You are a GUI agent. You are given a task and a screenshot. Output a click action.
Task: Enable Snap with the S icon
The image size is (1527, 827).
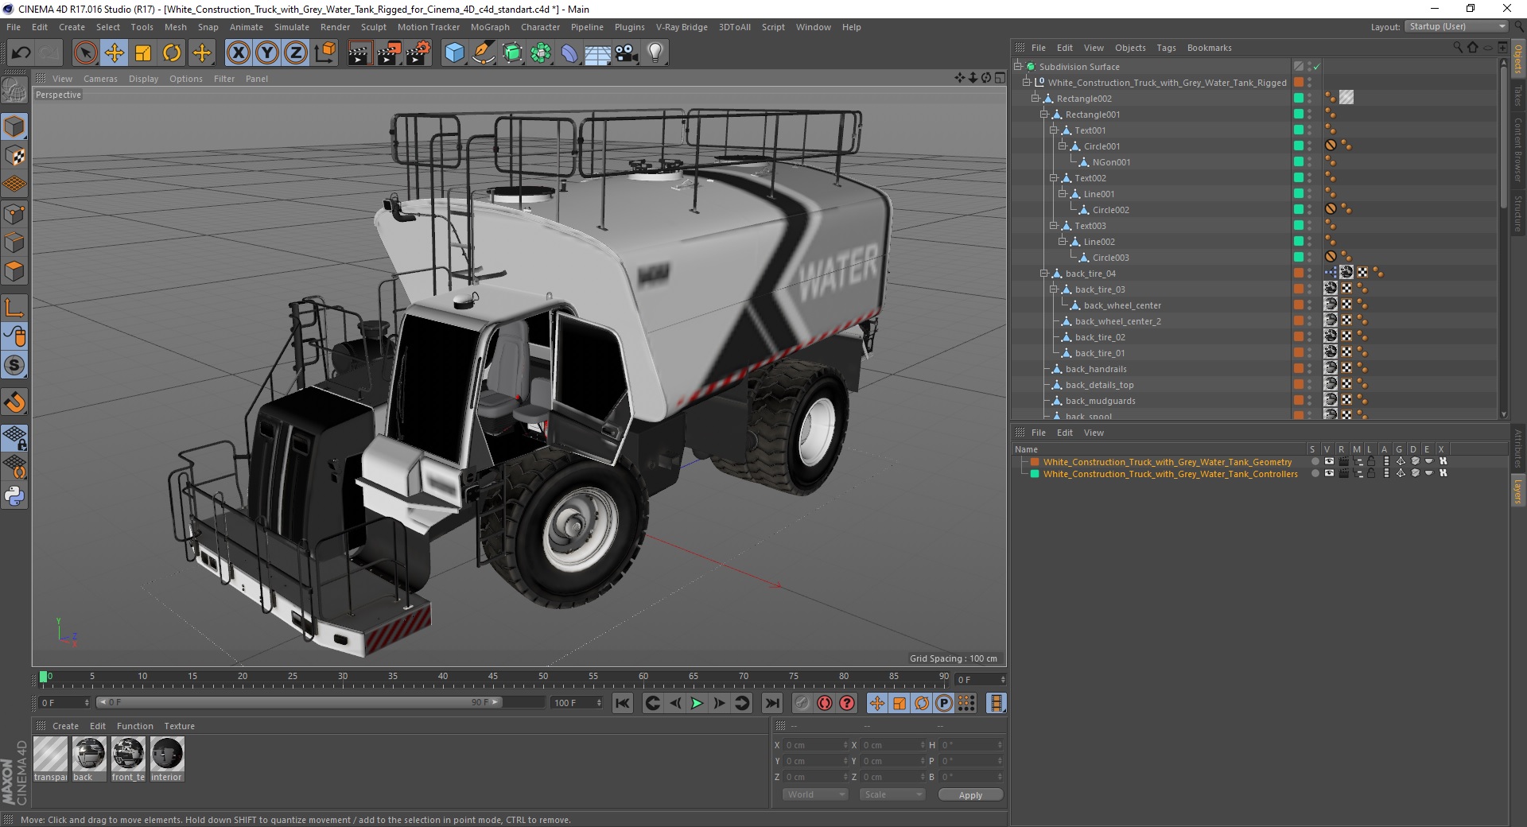pyautogui.click(x=14, y=365)
